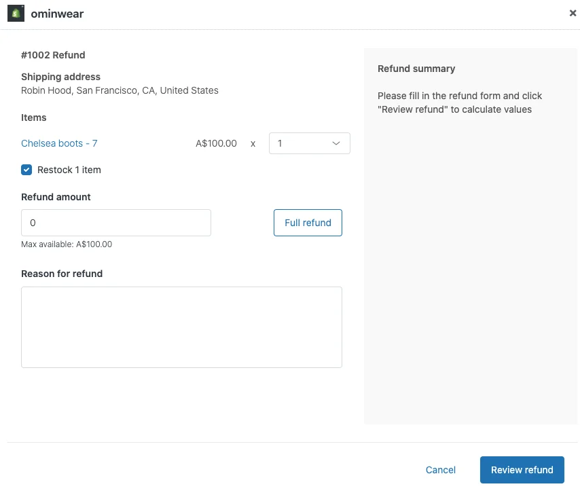Close the refund dialog with the X
The height and width of the screenshot is (495, 580).
click(x=573, y=14)
